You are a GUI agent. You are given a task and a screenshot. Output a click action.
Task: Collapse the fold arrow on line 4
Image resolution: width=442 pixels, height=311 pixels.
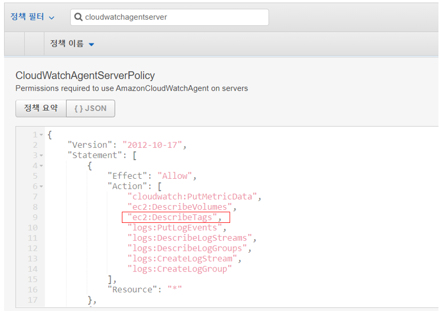(x=41, y=166)
